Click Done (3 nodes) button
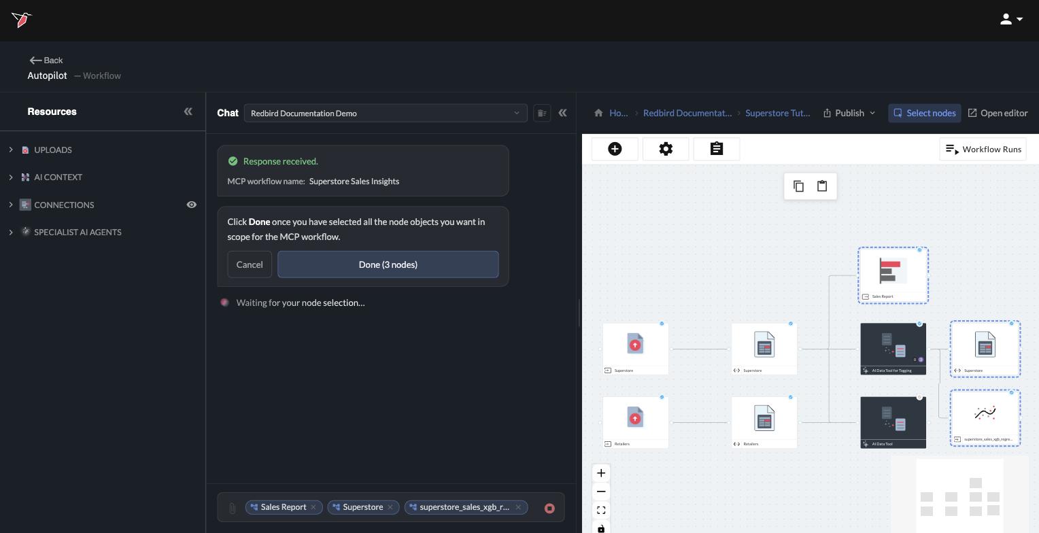This screenshot has height=533, width=1039. 388,264
